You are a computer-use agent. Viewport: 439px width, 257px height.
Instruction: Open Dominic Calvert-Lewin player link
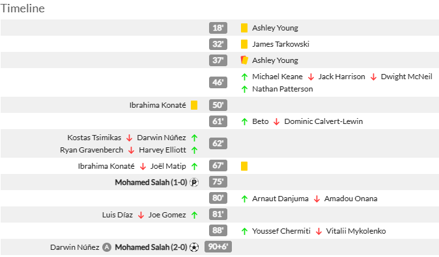click(323, 121)
